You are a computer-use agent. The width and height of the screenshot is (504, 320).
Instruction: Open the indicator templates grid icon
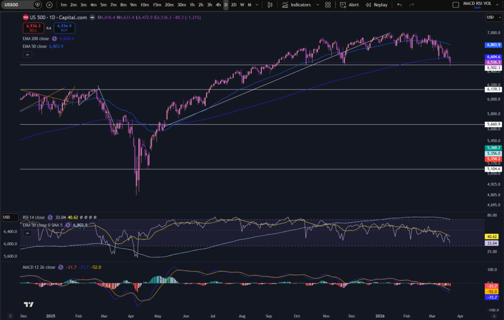point(328,5)
